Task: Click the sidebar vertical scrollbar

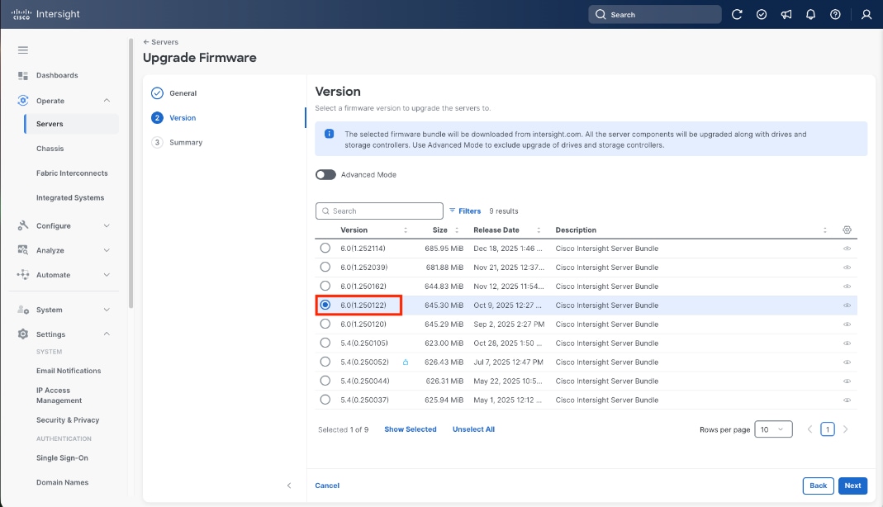Action: coord(131,173)
